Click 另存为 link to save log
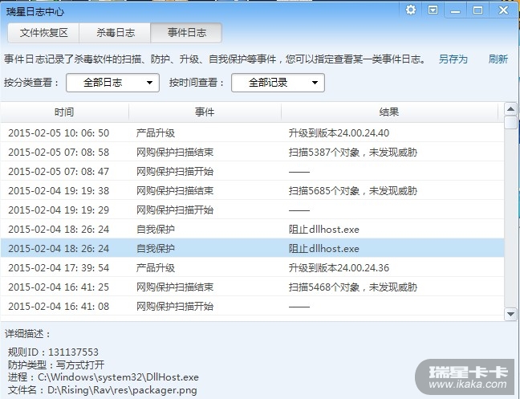 click(x=453, y=59)
